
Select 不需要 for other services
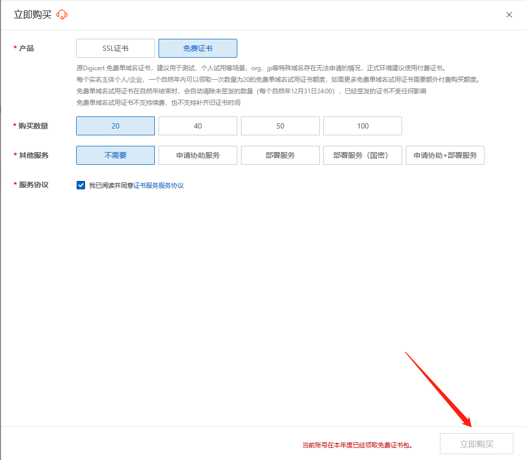pyautogui.click(x=115, y=155)
